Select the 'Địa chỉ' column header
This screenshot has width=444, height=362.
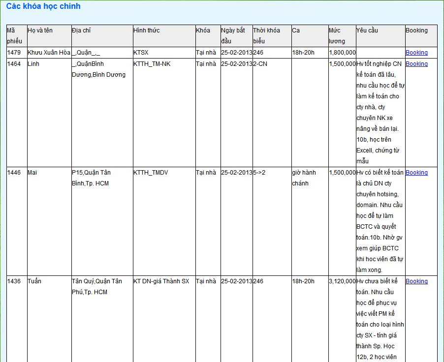(x=81, y=30)
